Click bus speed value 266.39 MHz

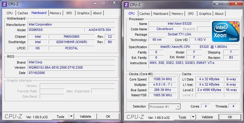162,90
